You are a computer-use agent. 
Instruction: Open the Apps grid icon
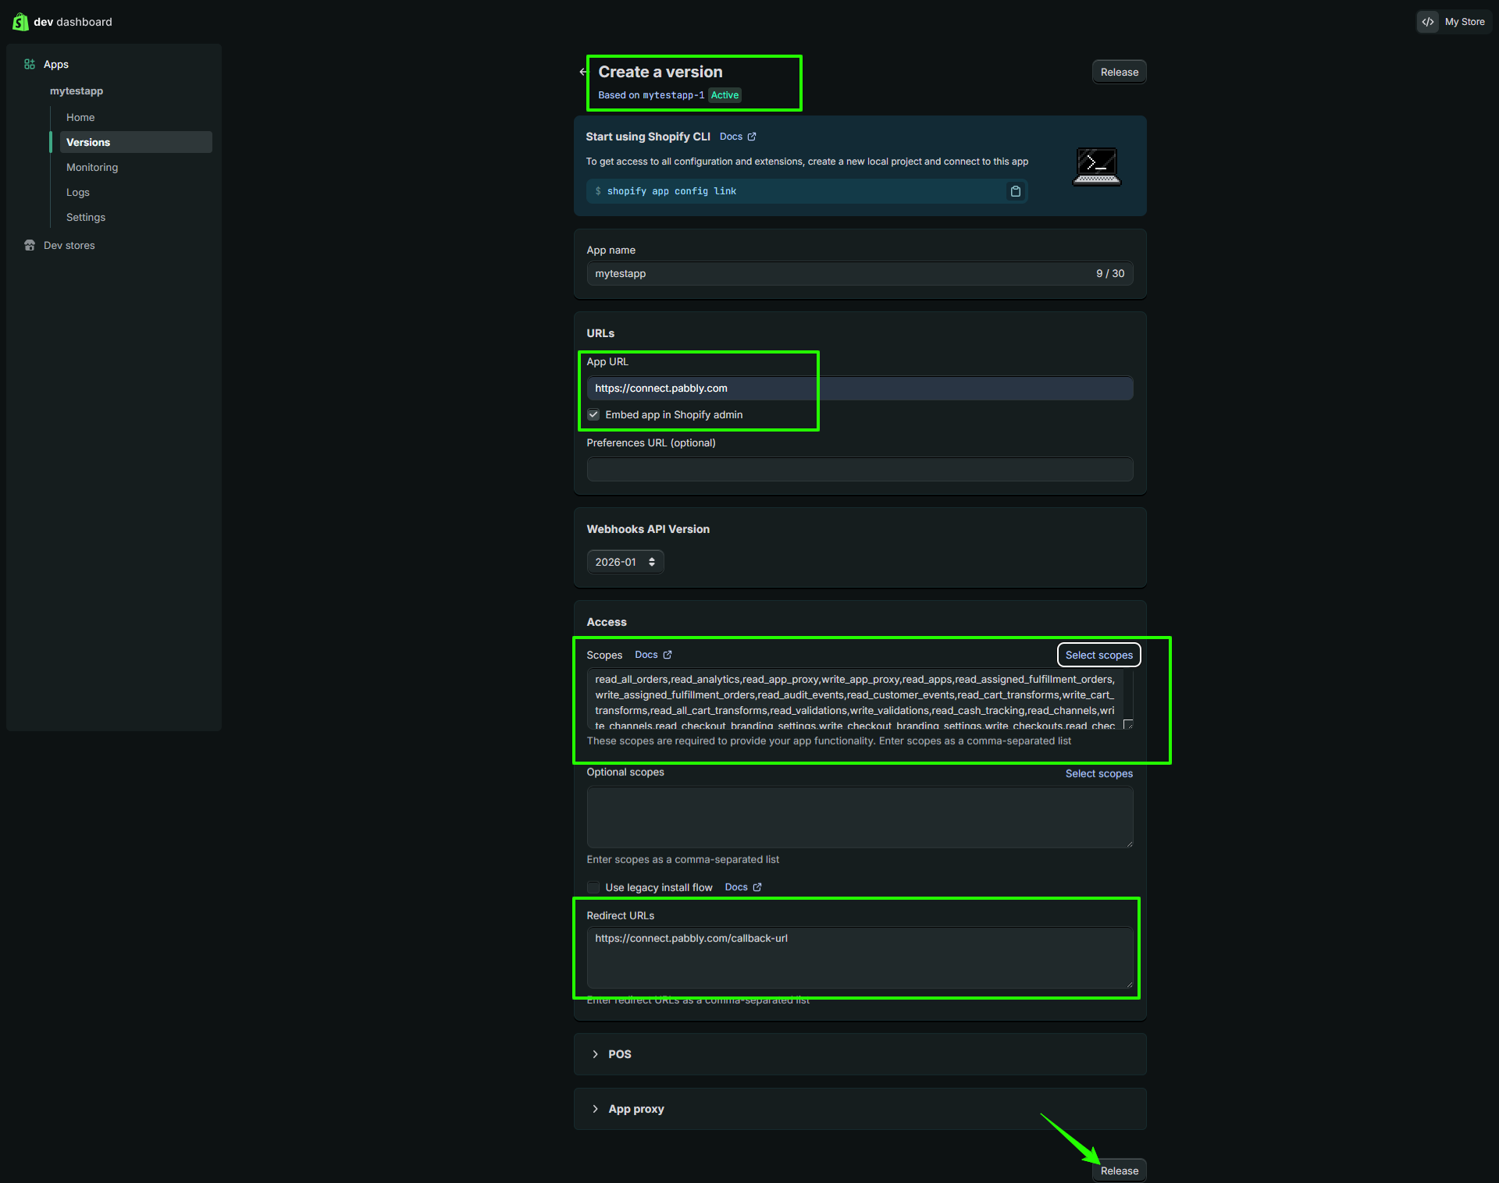(x=30, y=64)
